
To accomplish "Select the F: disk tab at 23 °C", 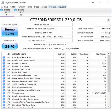I will coord(21,12).
